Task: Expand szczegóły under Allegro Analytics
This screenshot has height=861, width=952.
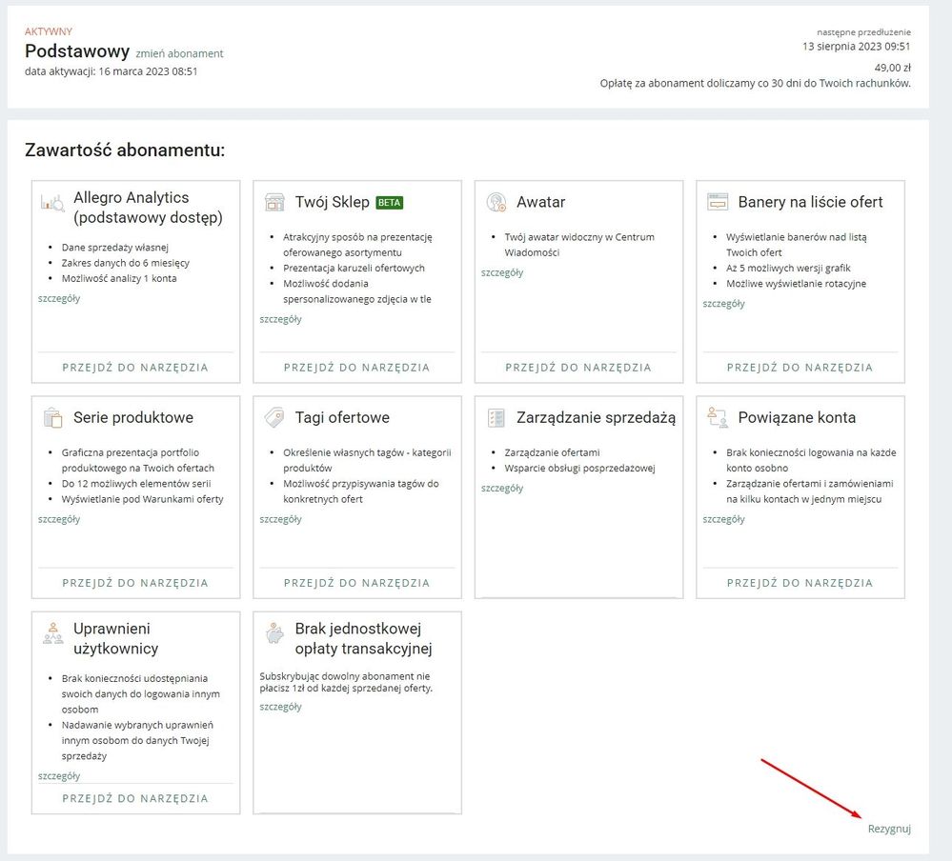Action: point(59,298)
